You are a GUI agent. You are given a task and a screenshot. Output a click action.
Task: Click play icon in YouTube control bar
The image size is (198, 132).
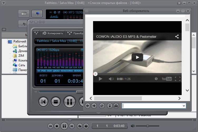coord(100,79)
